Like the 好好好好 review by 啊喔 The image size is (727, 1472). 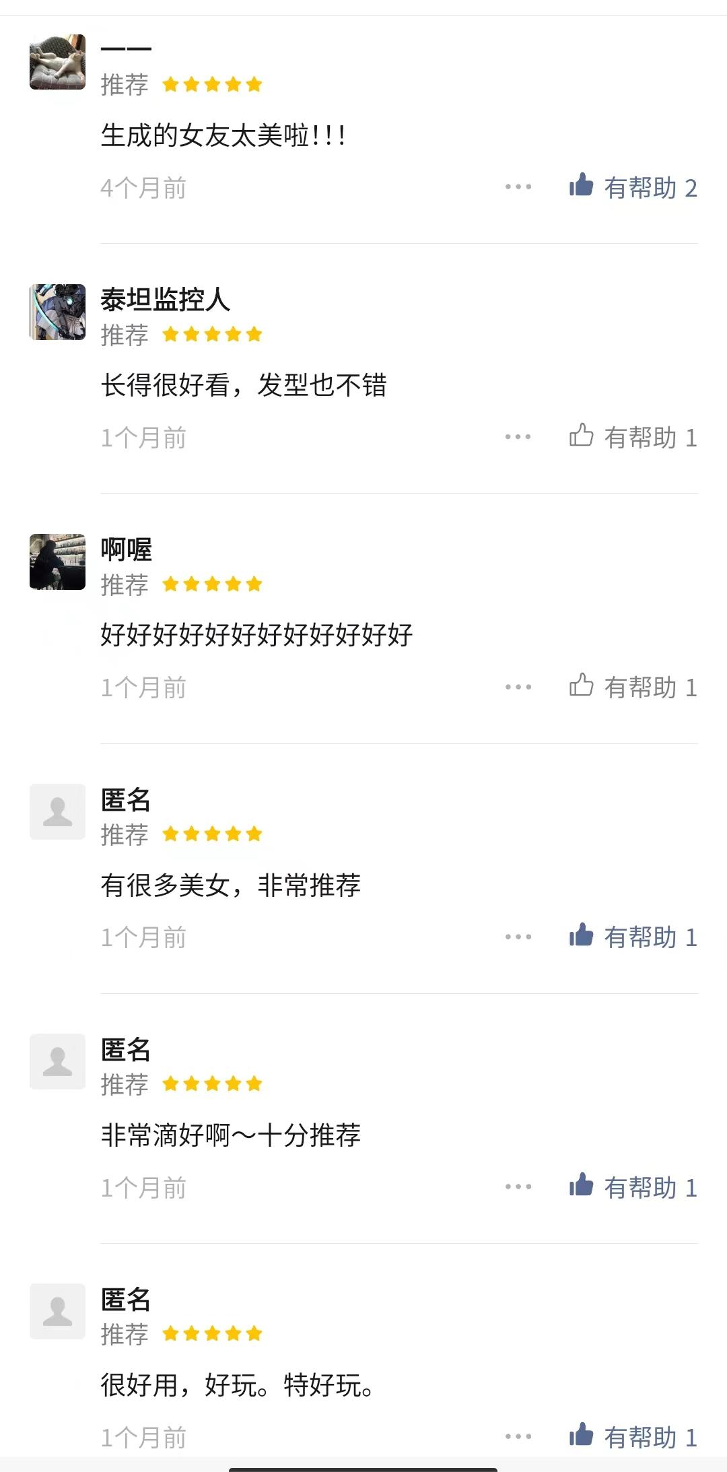click(x=581, y=685)
